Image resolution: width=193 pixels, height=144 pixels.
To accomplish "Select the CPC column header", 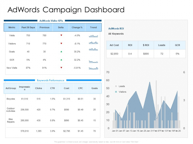I will point(81,88).
